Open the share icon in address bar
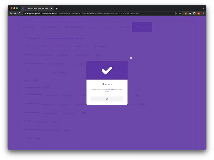Image resolution: width=214 pixels, height=160 pixels. (176, 13)
